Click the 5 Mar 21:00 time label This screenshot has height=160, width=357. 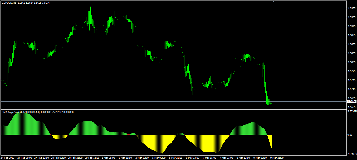pyautogui.click(x=176, y=158)
